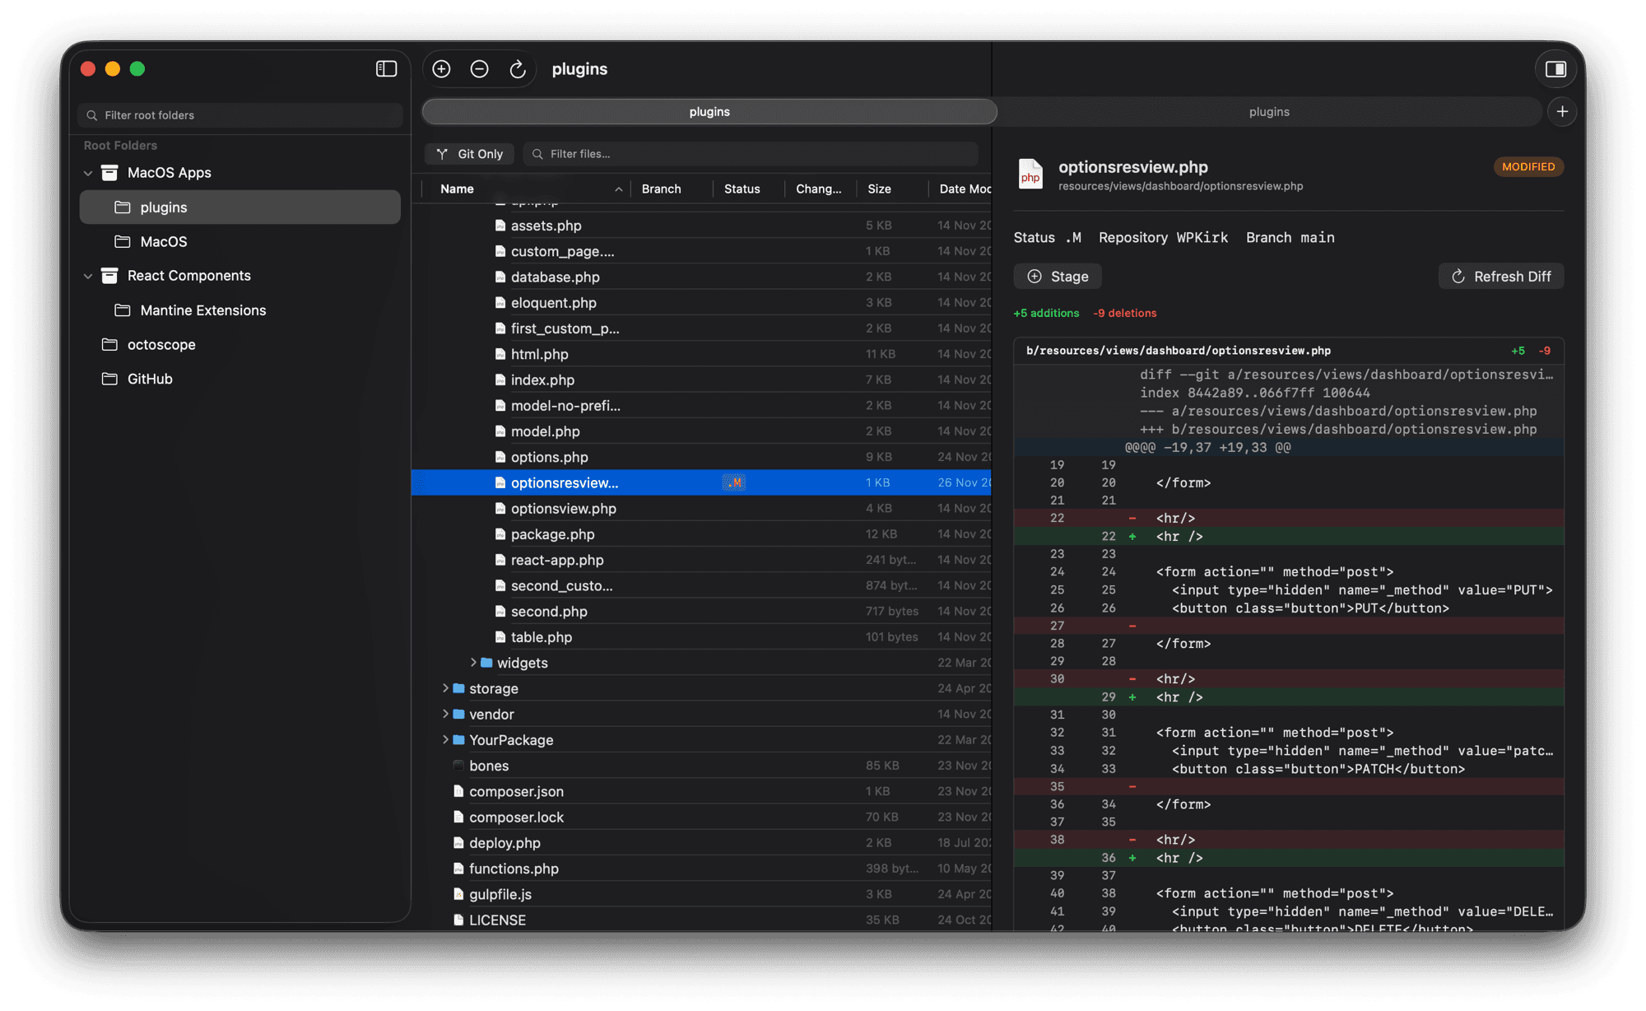Select the bones file row
Viewport: 1646px width, 1011px height.
pyautogui.click(x=701, y=766)
